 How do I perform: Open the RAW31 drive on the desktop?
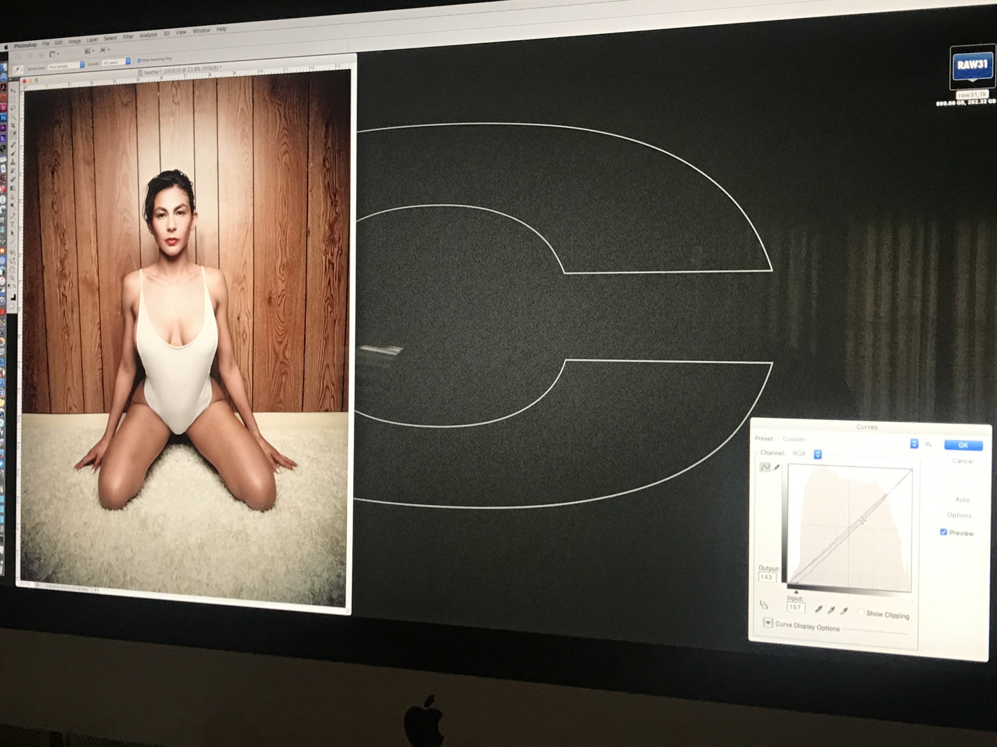tap(972, 66)
